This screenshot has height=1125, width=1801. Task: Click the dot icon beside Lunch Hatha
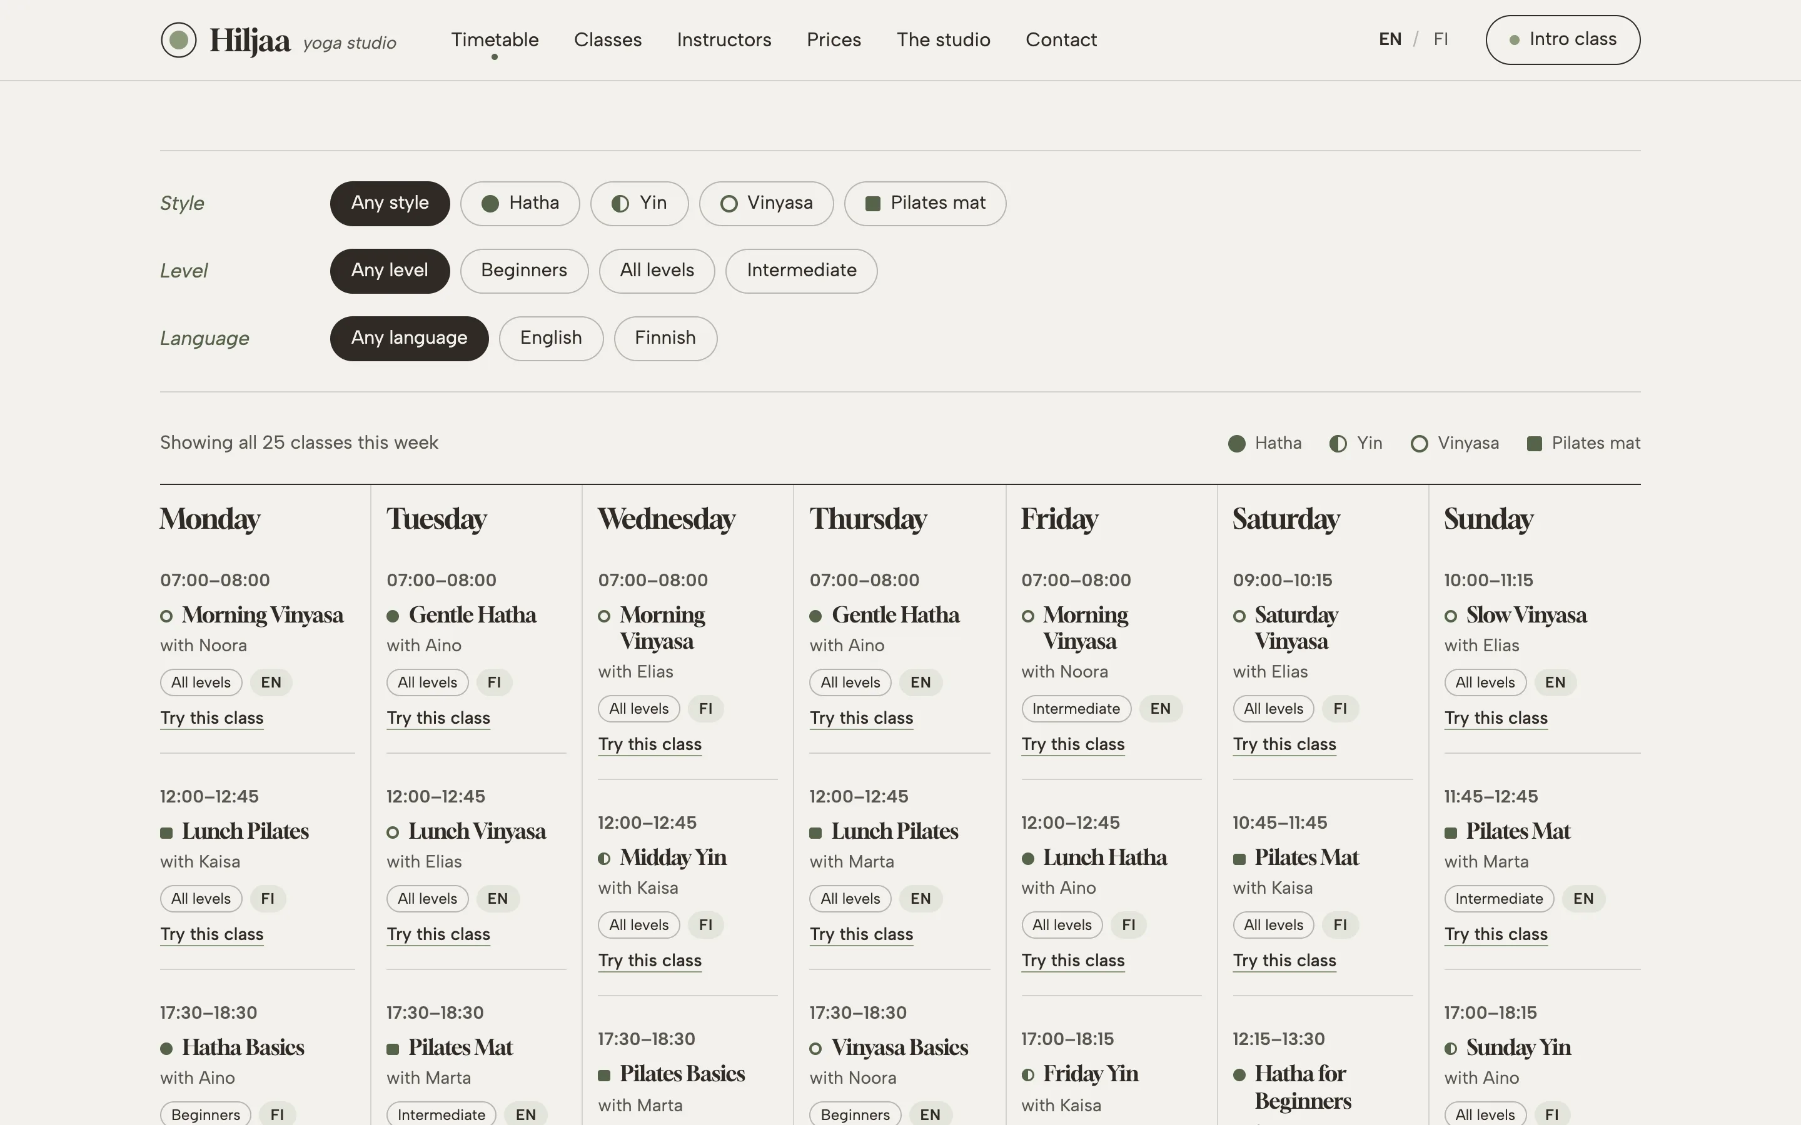coord(1028,859)
